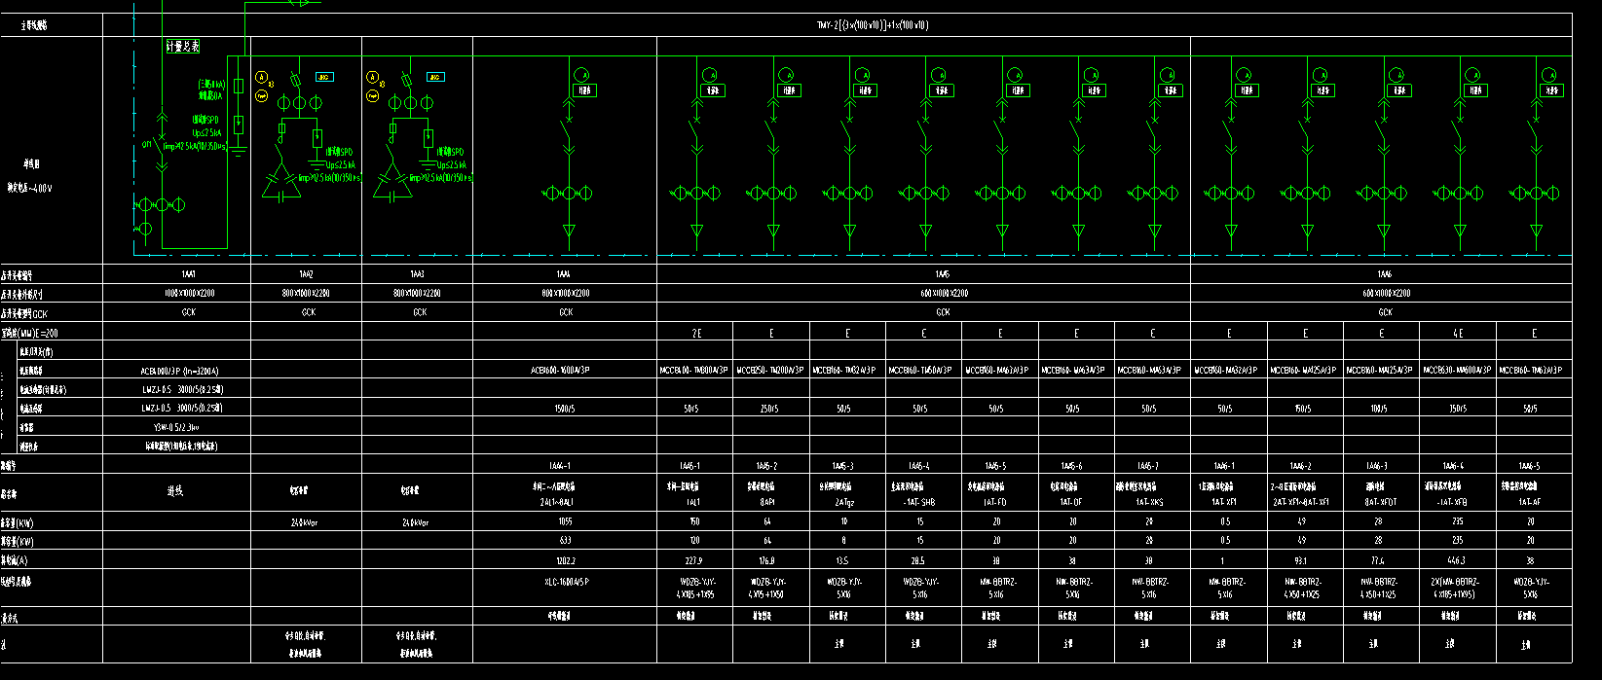Image resolution: width=1602 pixels, height=680 pixels.
Task: Select the XLC-1600A/5P cable spec
Action: (x=565, y=582)
